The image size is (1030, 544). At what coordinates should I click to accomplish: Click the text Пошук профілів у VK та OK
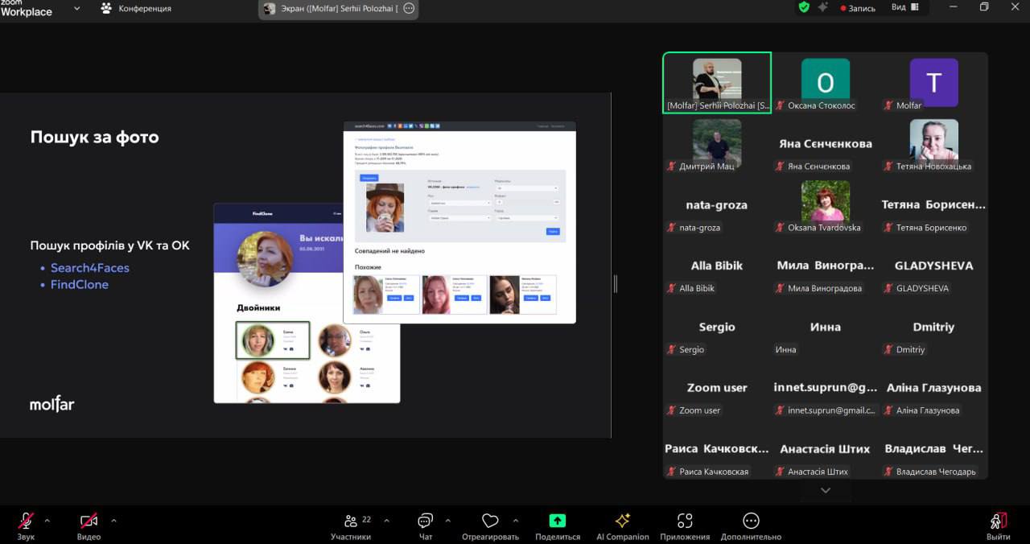pos(110,245)
